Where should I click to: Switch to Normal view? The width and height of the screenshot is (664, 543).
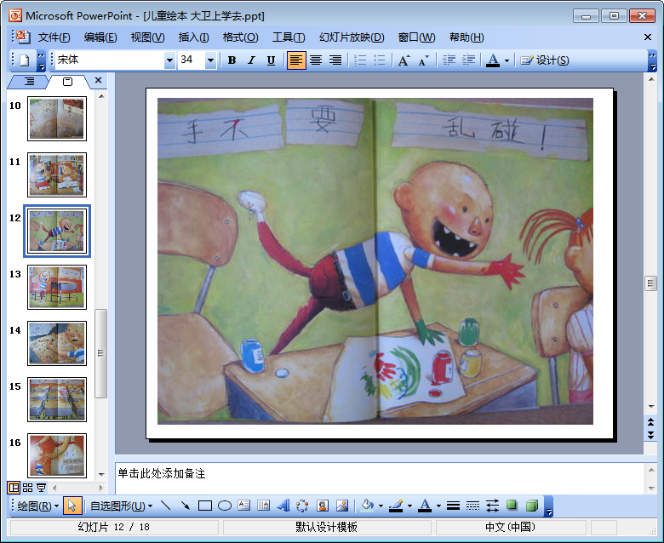pos(14,488)
